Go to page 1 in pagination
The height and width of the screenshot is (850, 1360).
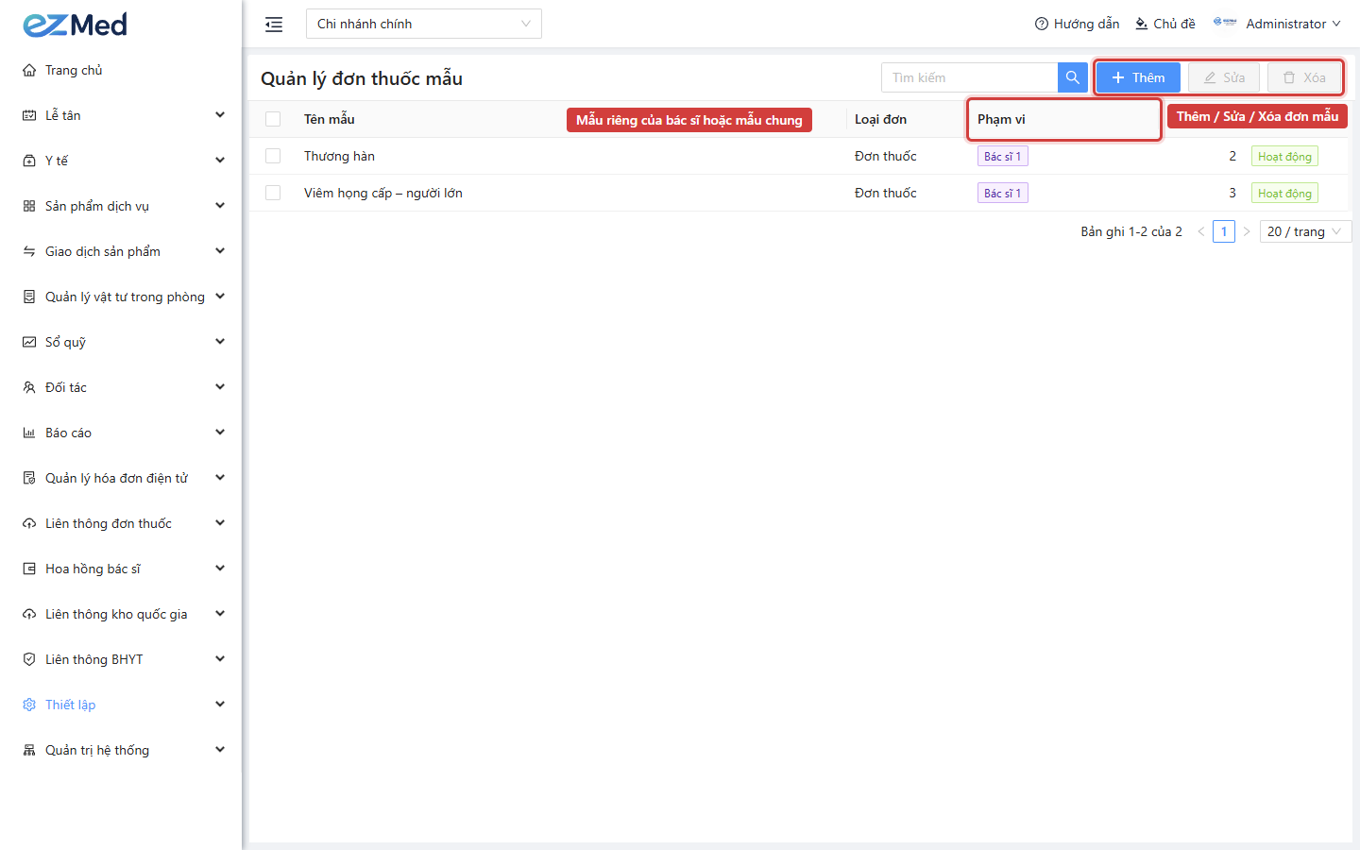click(x=1224, y=231)
